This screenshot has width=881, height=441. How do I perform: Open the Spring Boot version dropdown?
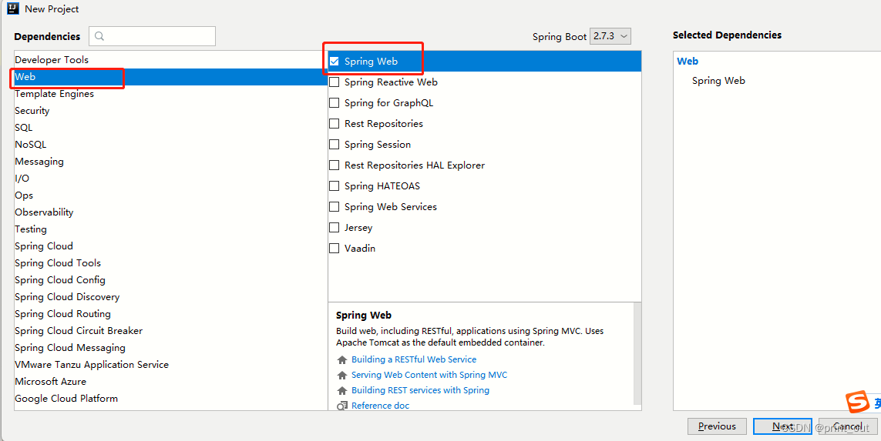pyautogui.click(x=610, y=36)
